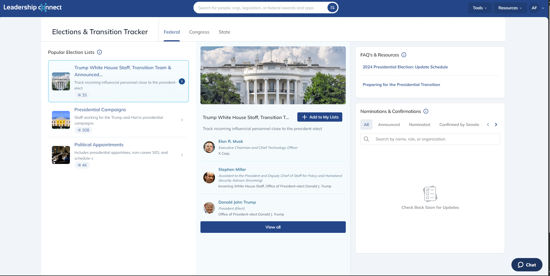Click the blue arrow on Trump White House Staff card
This screenshot has height=276, width=550.
coord(182,81)
